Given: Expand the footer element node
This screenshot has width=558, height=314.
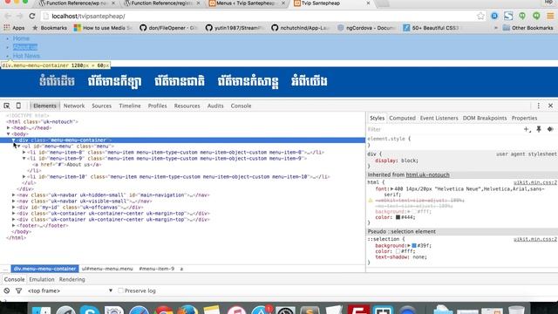Looking at the screenshot, I should tap(14, 226).
